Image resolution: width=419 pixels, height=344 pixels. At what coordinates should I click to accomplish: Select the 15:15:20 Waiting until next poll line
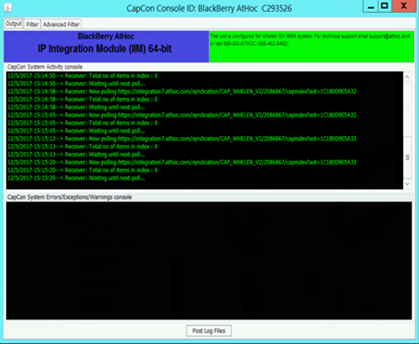76,178
